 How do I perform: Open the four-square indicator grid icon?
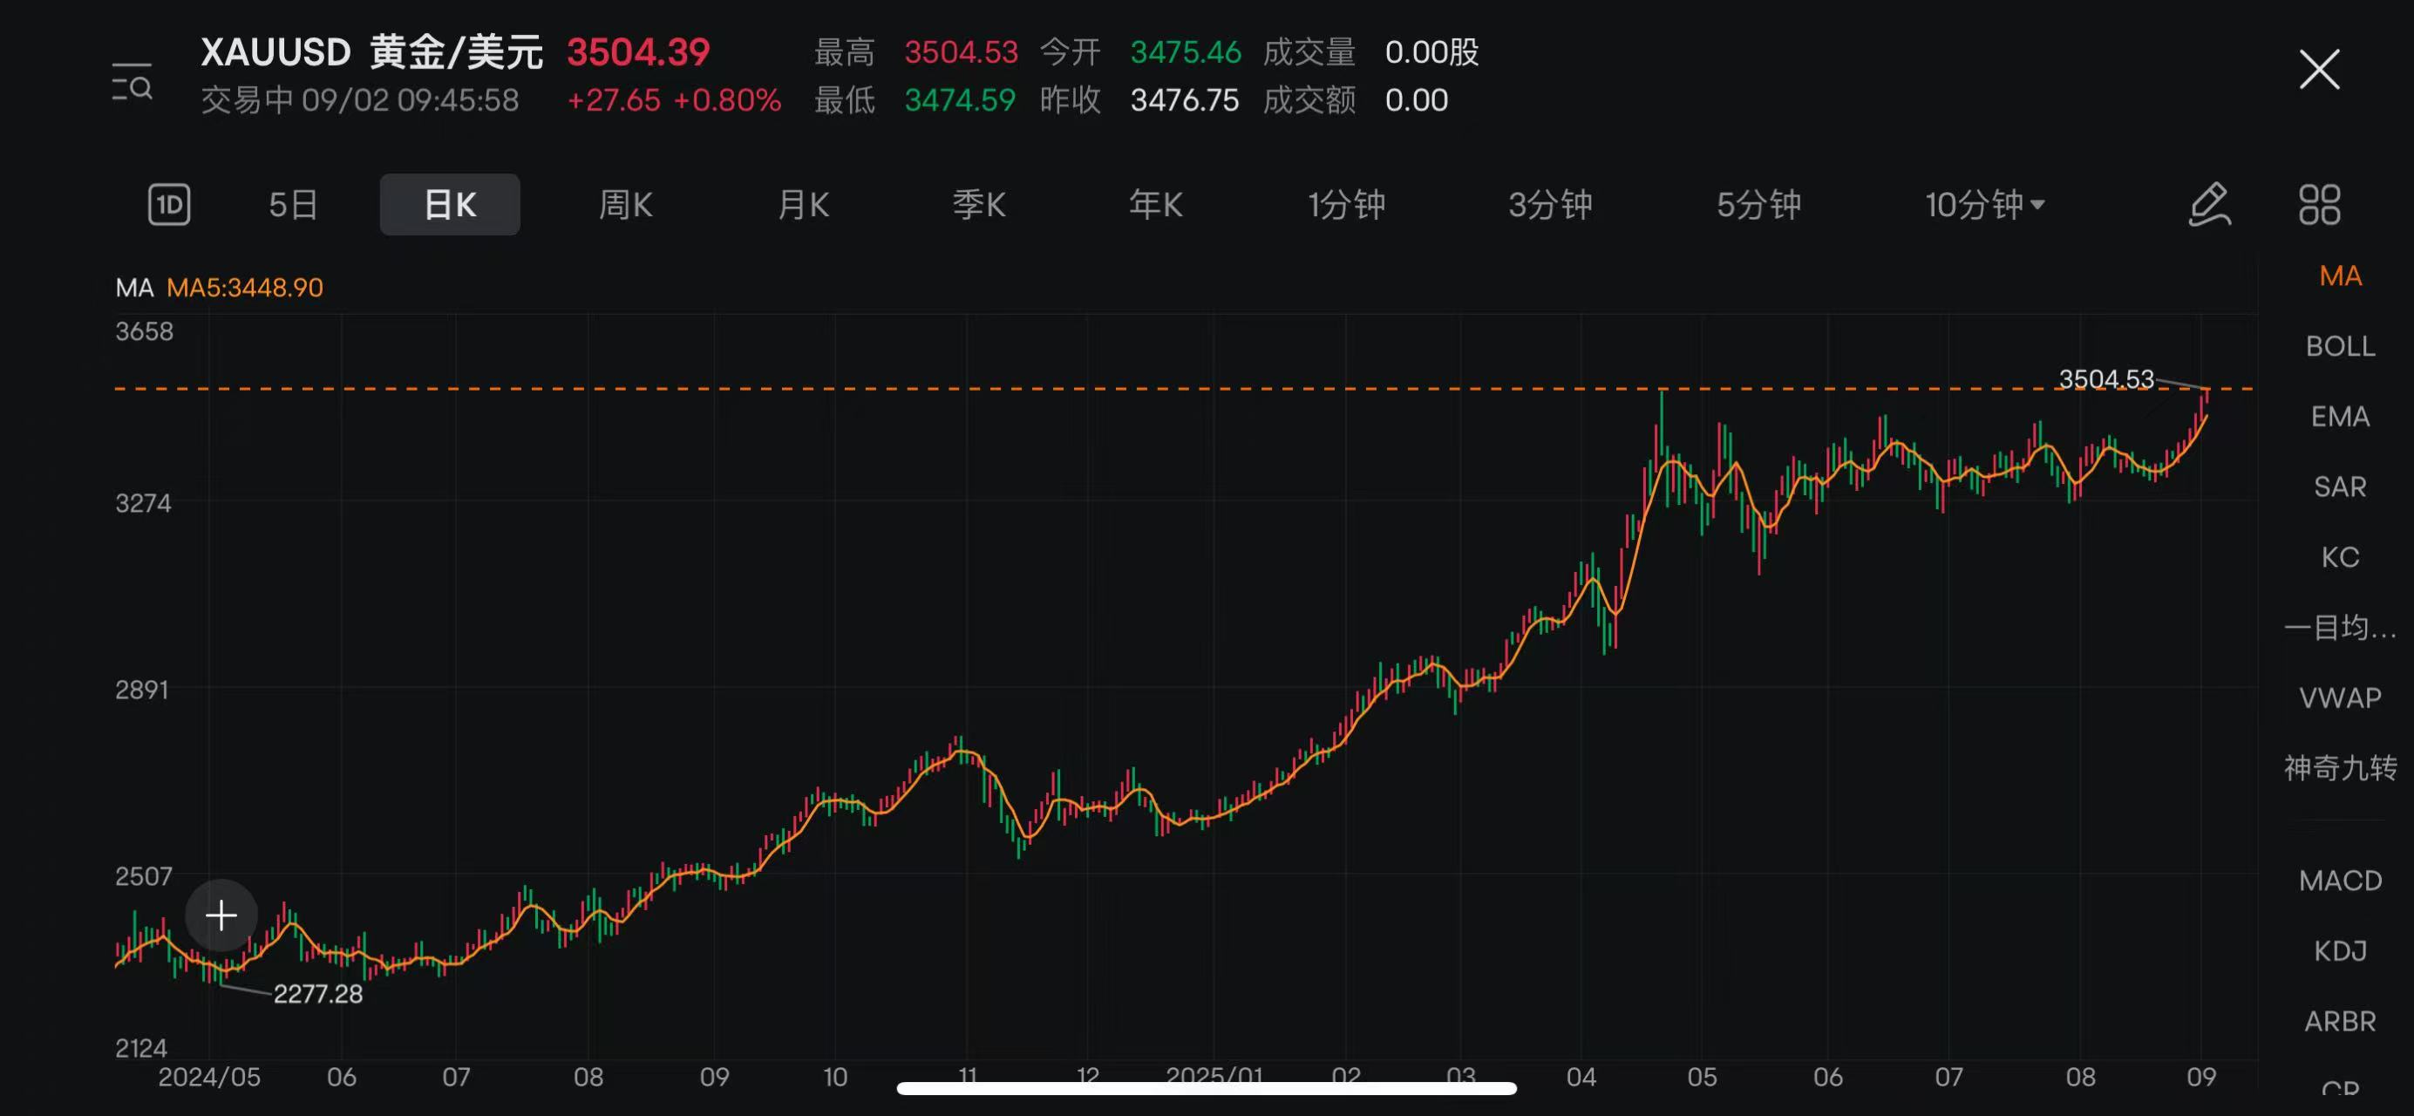2319,204
